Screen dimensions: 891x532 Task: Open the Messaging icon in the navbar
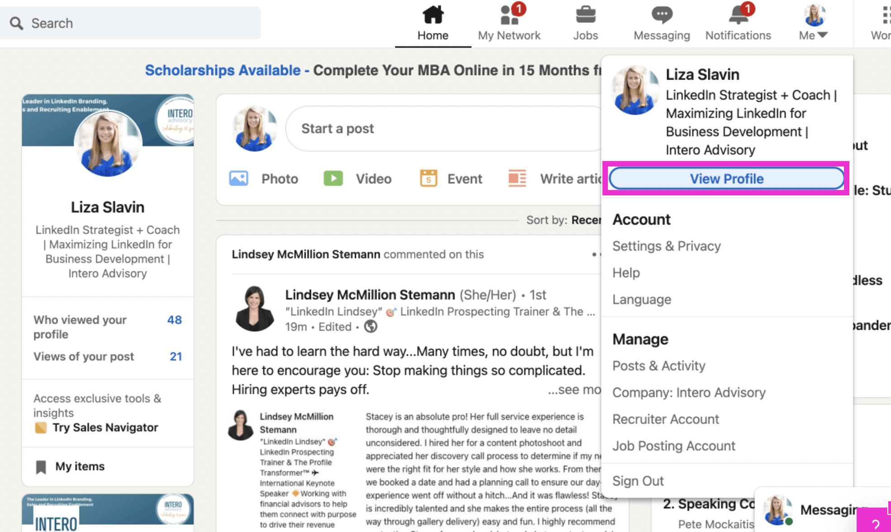pyautogui.click(x=661, y=15)
